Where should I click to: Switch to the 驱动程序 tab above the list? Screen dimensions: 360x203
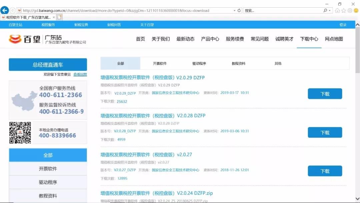(x=199, y=63)
